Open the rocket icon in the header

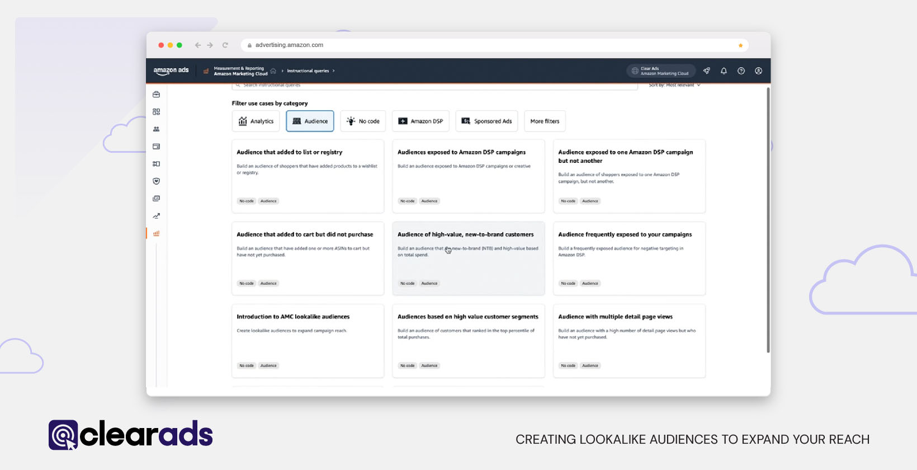[707, 71]
